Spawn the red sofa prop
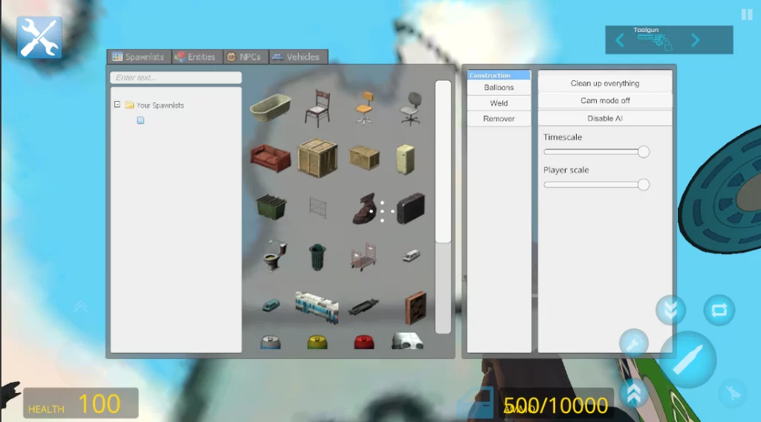761x422 pixels. (271, 158)
